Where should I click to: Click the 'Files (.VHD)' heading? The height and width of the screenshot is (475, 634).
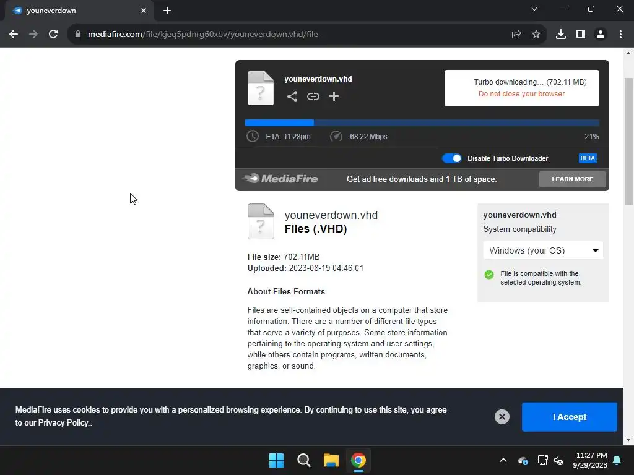[x=315, y=229]
